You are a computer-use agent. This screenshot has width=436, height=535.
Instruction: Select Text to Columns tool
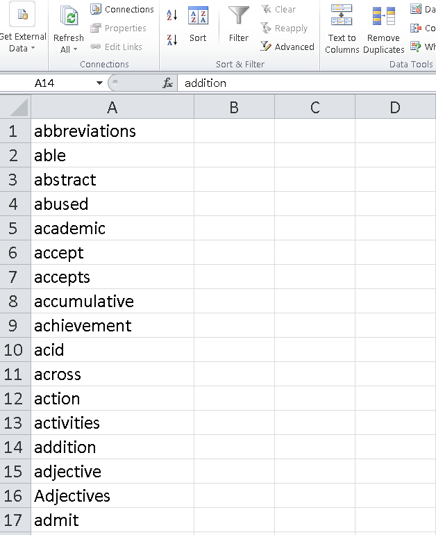[342, 29]
